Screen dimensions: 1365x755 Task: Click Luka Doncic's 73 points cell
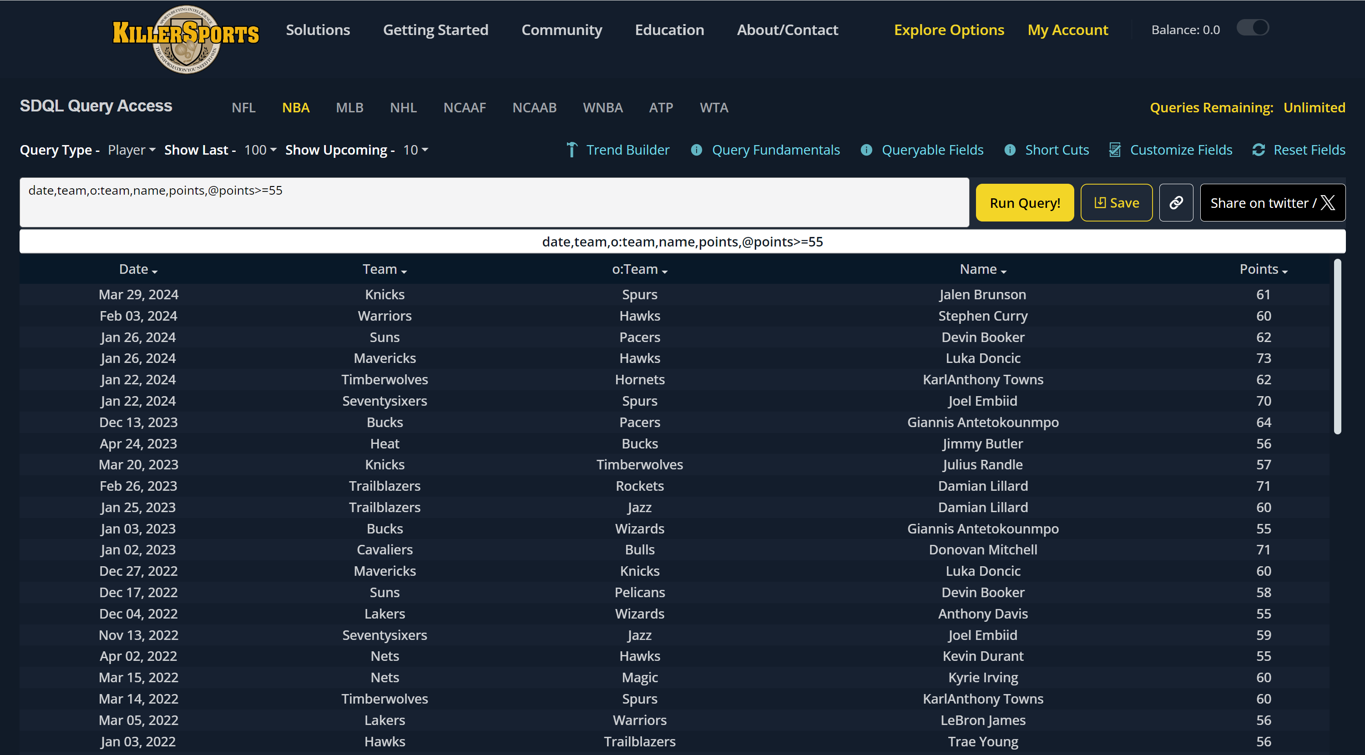tap(1263, 358)
